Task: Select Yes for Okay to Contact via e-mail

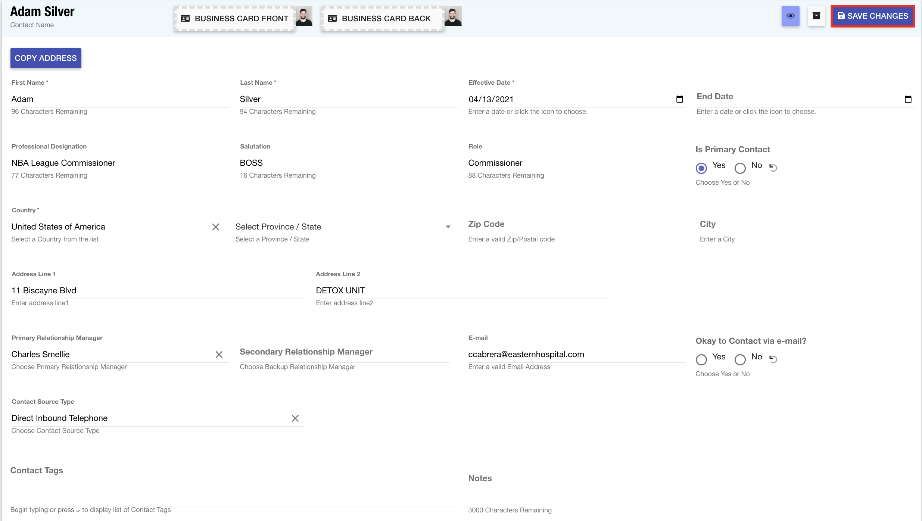Action: pos(701,359)
